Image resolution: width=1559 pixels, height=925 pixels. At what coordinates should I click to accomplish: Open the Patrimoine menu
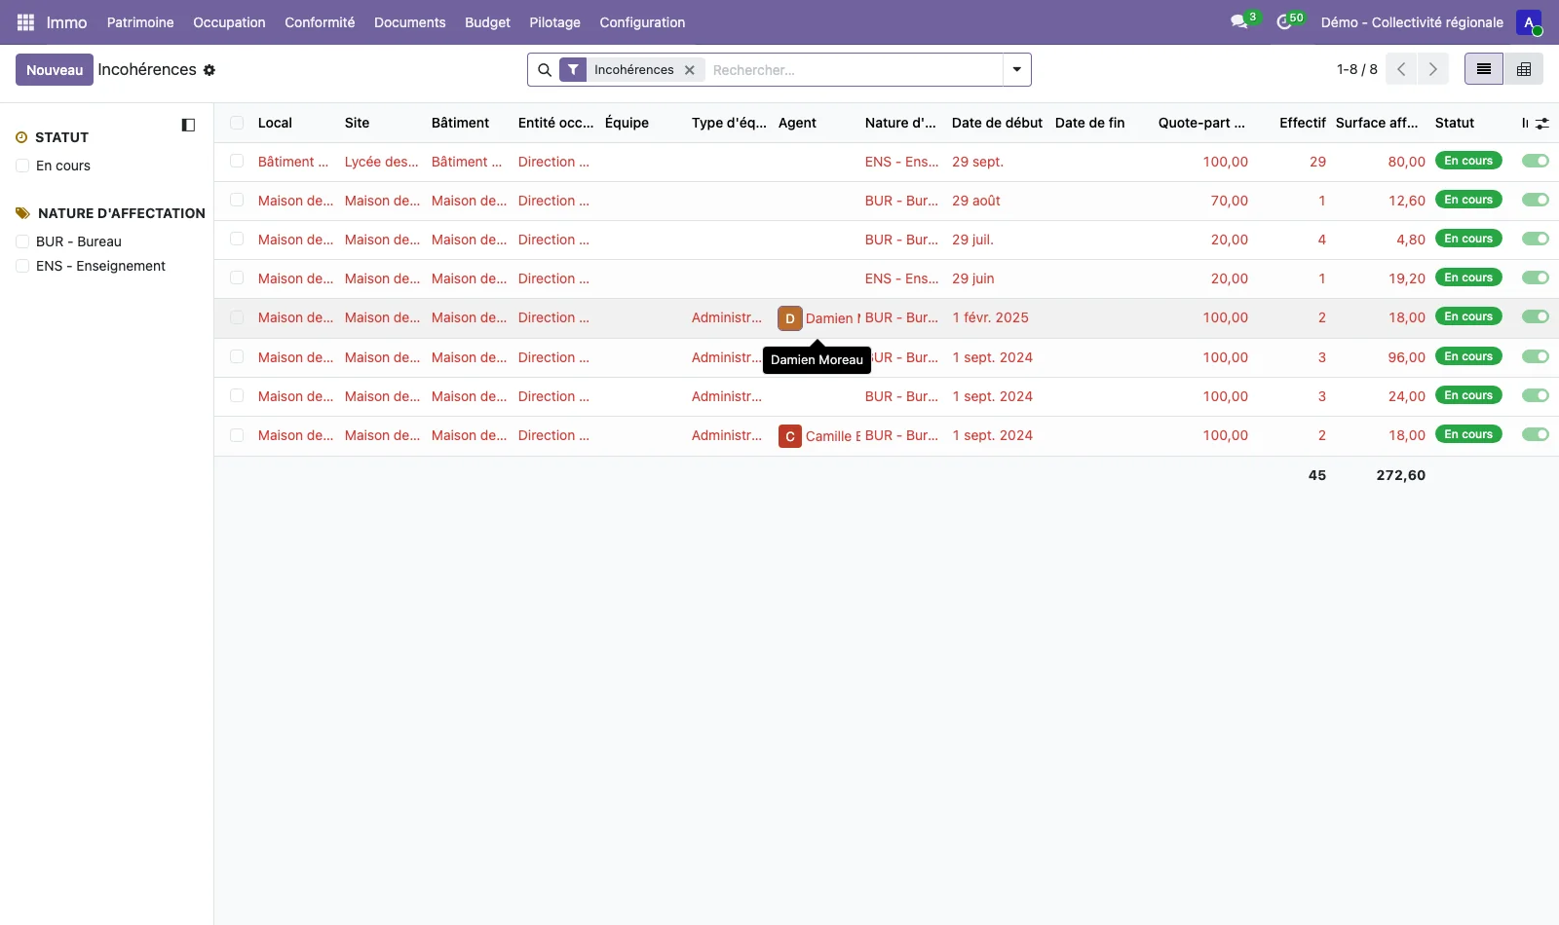tap(140, 22)
